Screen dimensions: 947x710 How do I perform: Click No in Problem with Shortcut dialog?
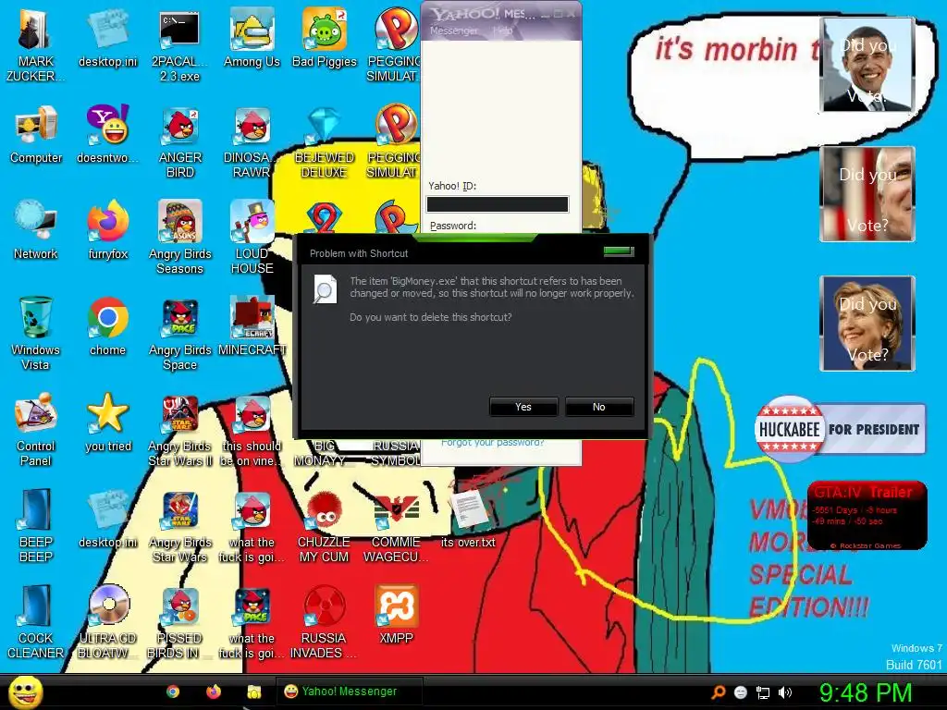pos(598,407)
